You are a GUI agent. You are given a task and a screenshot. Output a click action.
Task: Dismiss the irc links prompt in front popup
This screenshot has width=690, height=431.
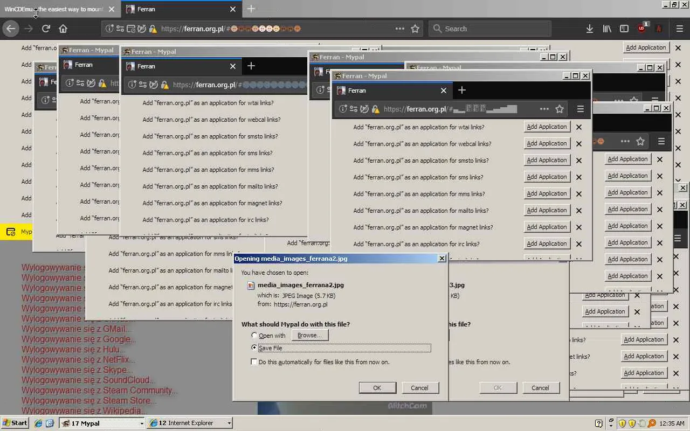tap(578, 244)
